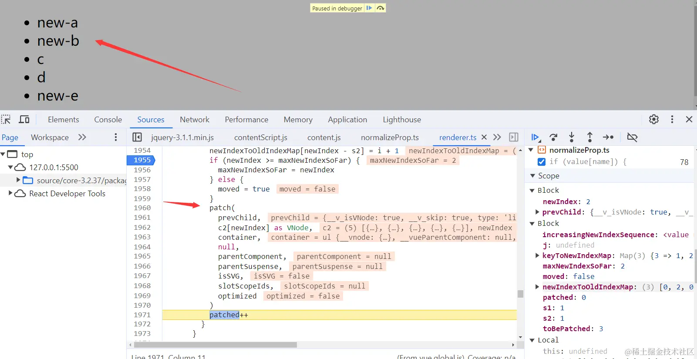Step over from paused overlay badge

[x=380, y=8]
